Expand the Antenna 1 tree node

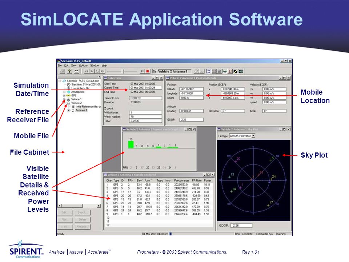click(69, 110)
